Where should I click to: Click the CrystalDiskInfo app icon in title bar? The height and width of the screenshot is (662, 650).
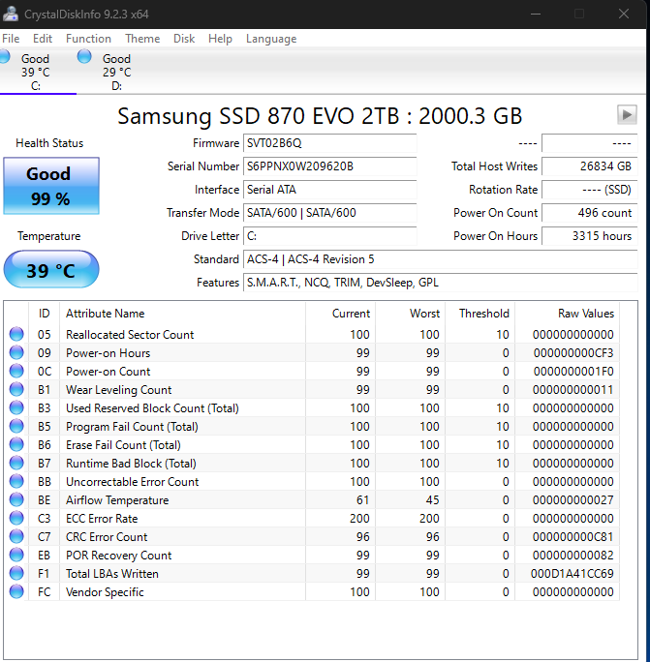(x=10, y=14)
